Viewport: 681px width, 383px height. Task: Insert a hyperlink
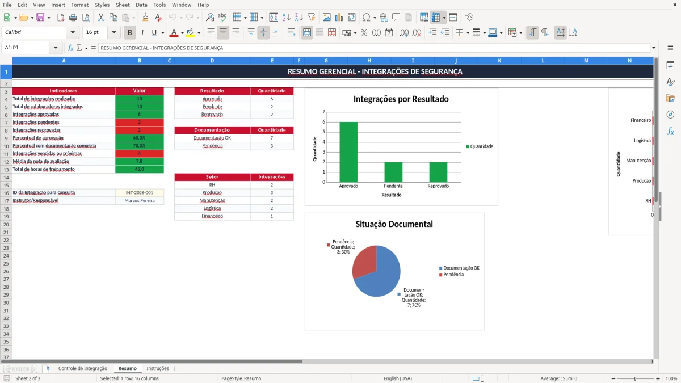pyautogui.click(x=384, y=18)
